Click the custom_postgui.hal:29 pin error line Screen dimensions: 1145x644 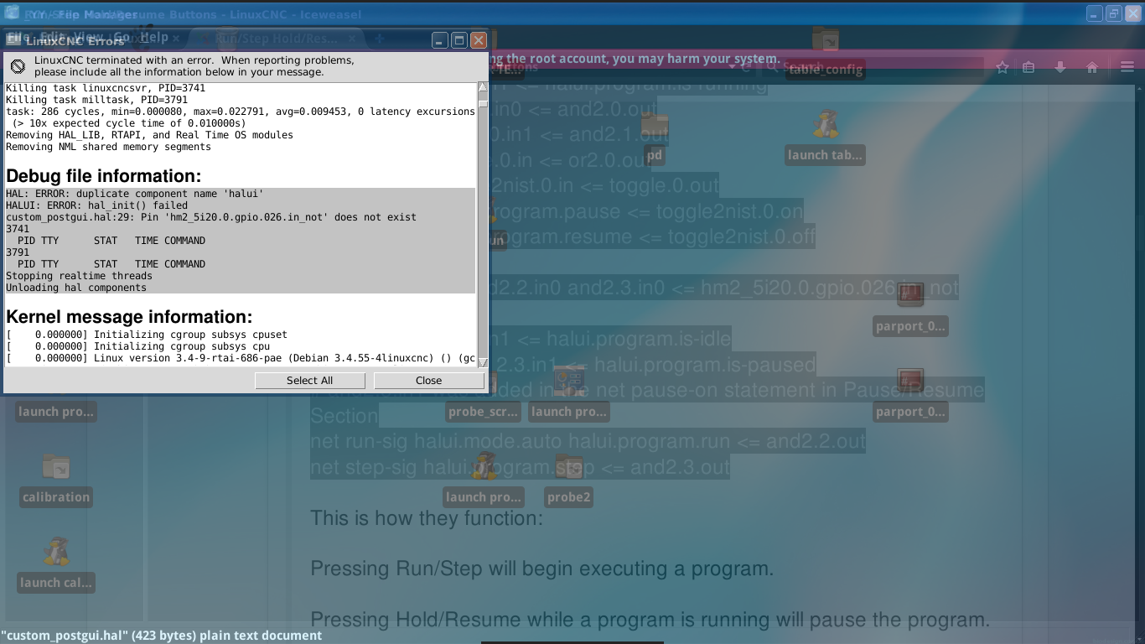(x=211, y=217)
